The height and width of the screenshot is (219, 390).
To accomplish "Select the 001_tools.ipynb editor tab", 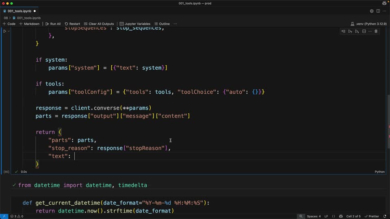I will click(x=19, y=11).
